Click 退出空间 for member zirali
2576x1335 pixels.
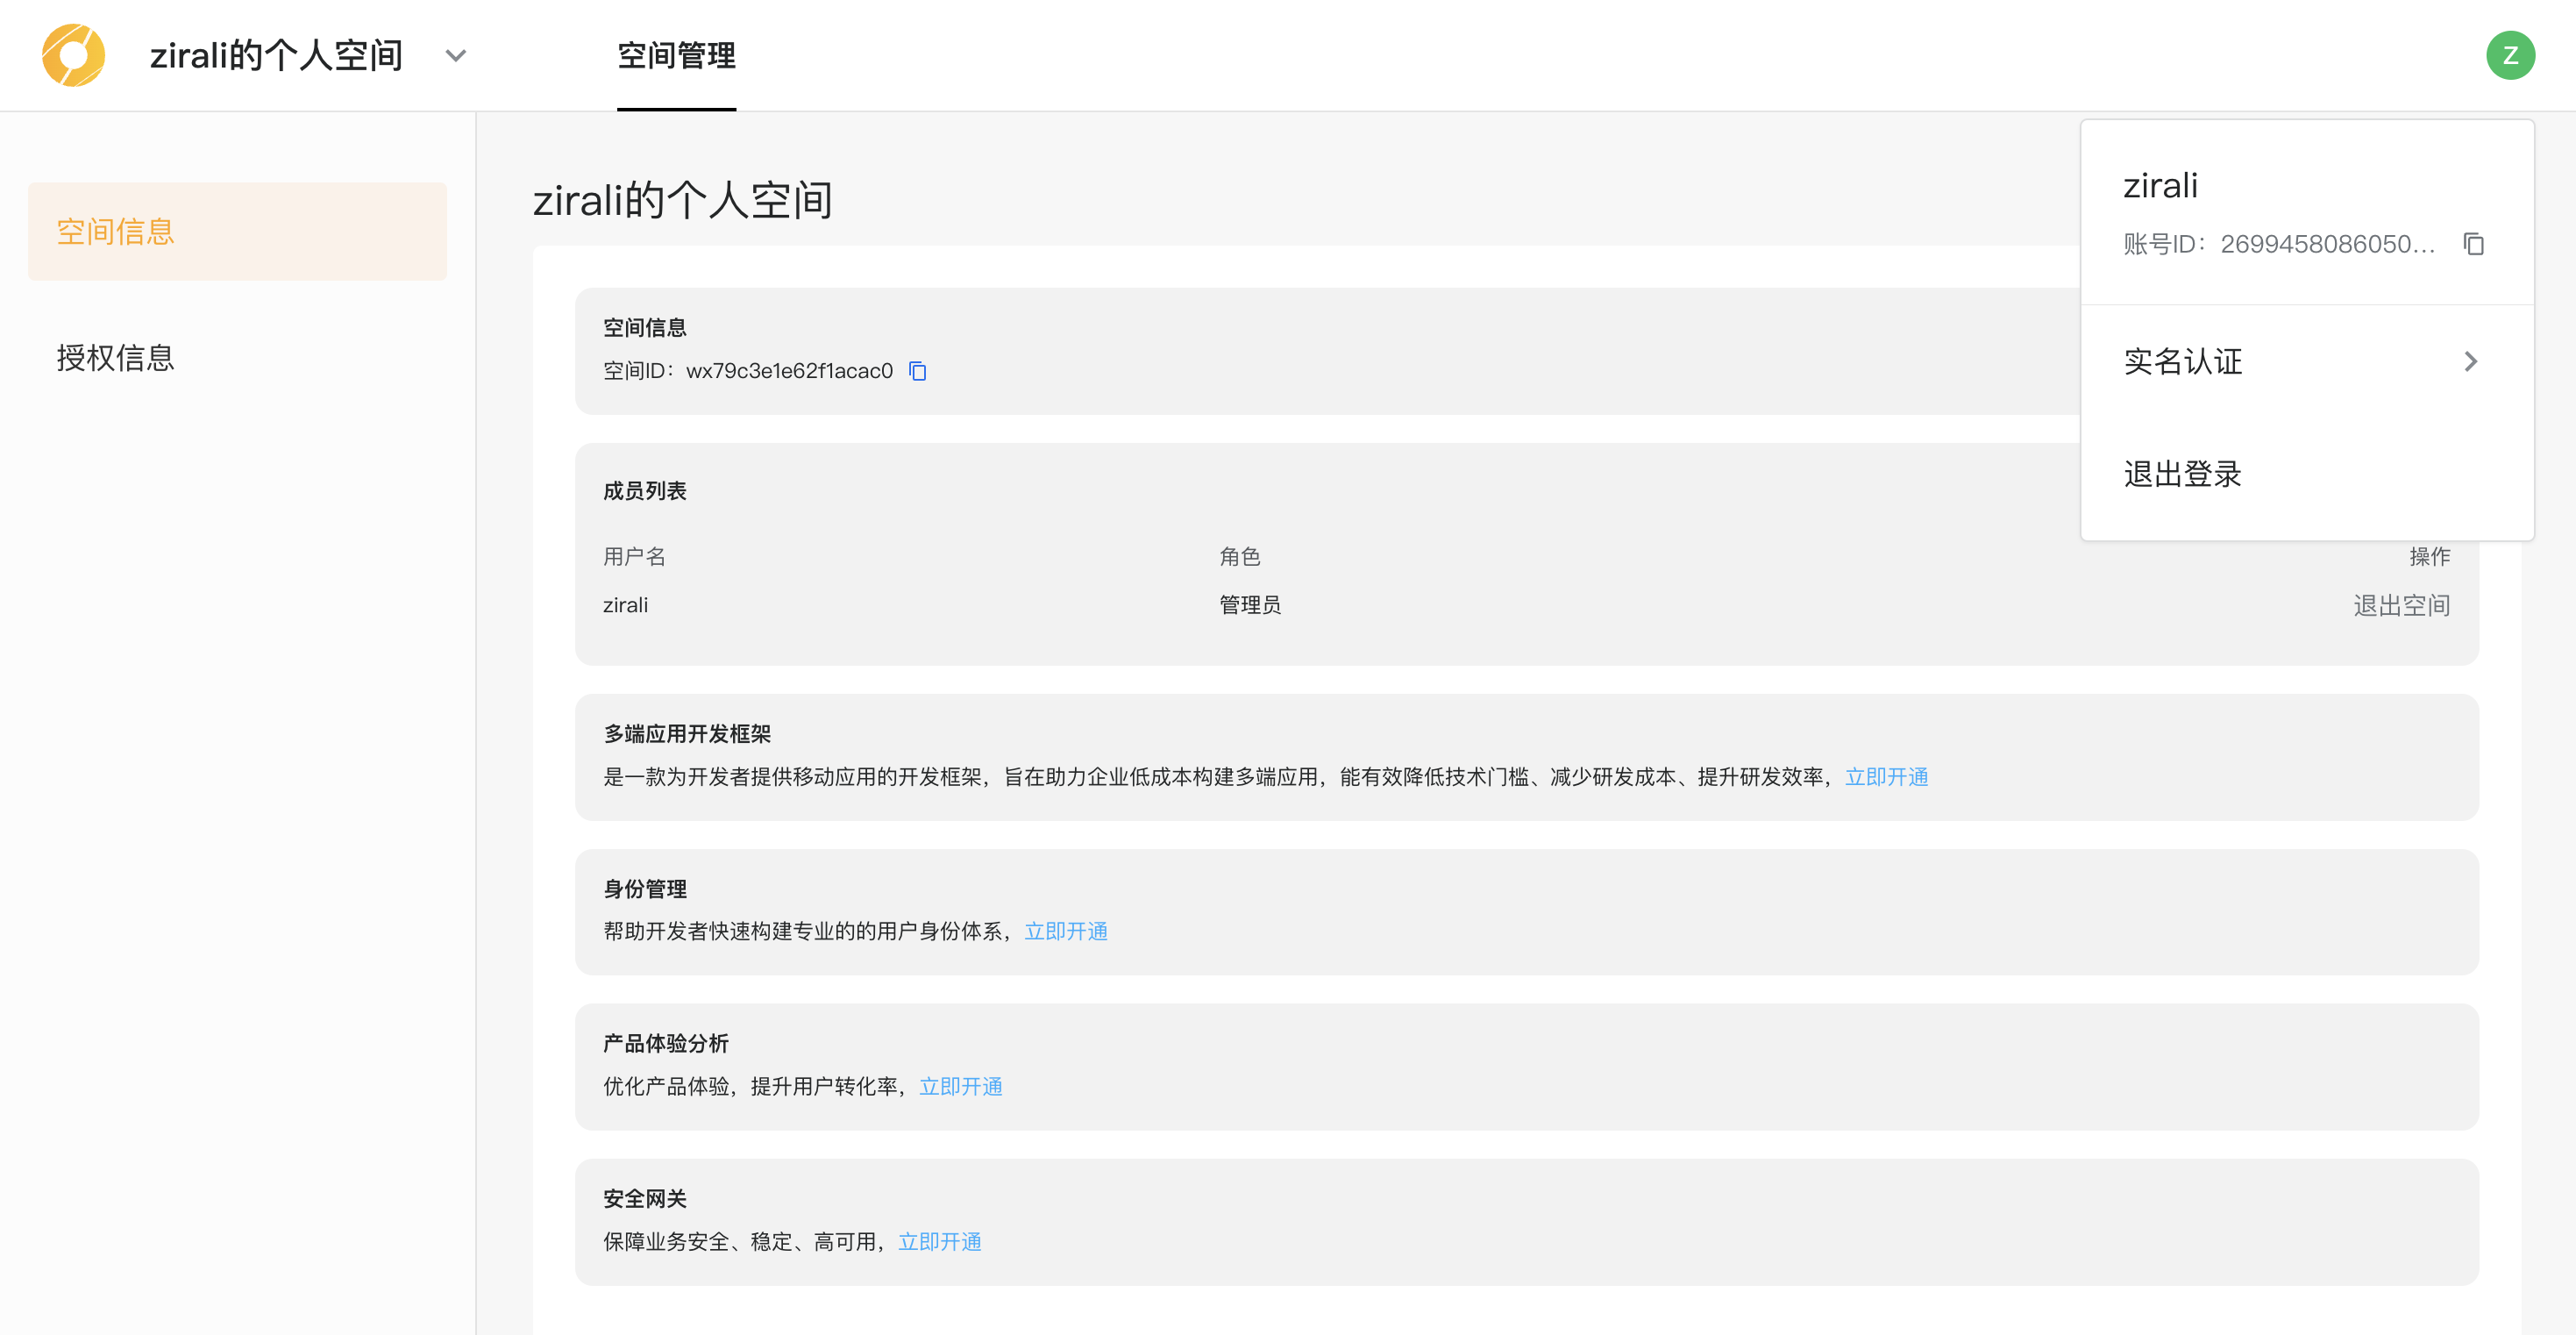click(x=2401, y=605)
